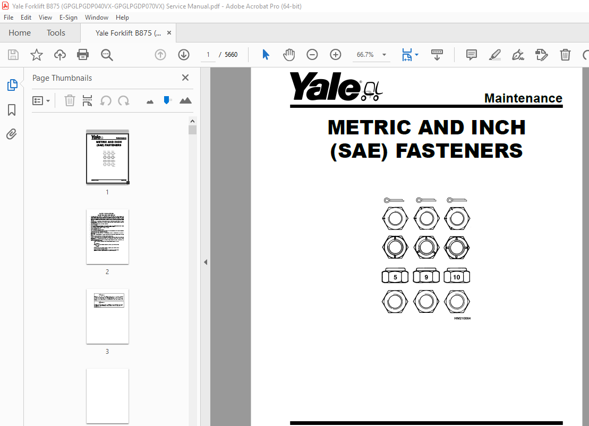The height and width of the screenshot is (426, 589).
Task: Open the Help menu
Action: click(122, 18)
